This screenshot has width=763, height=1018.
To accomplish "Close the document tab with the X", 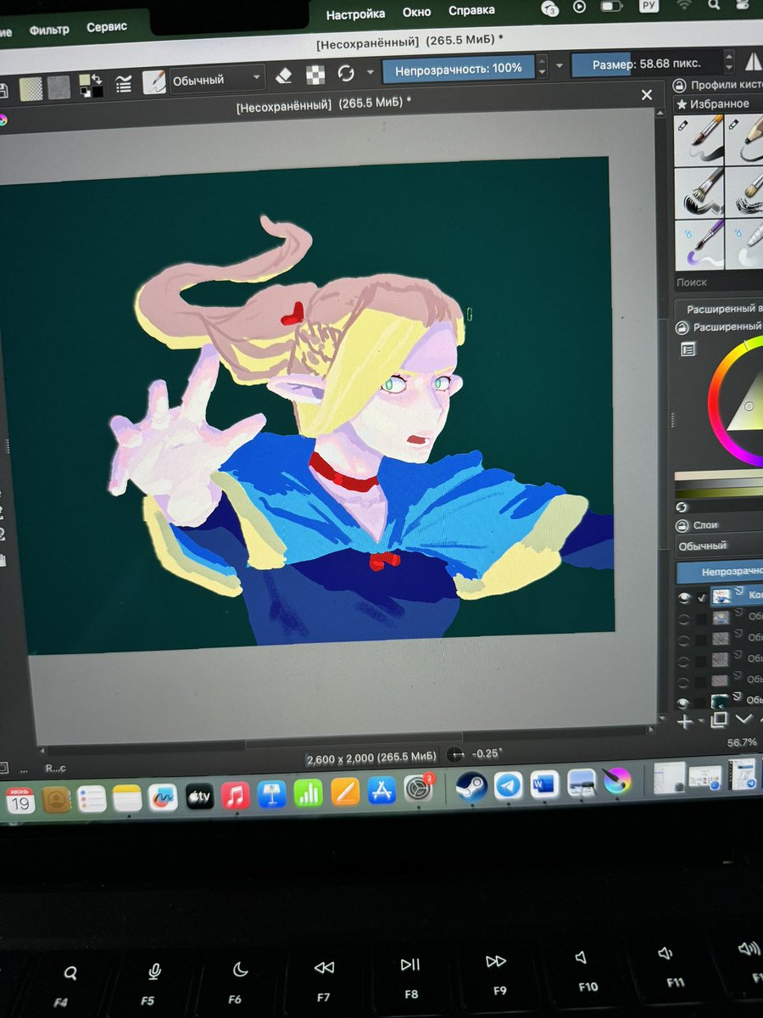I will pos(647,95).
